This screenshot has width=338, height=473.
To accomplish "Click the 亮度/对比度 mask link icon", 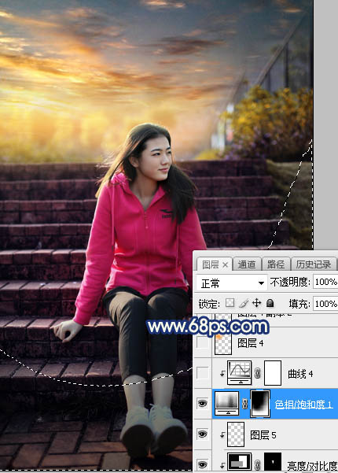I will pos(258,464).
